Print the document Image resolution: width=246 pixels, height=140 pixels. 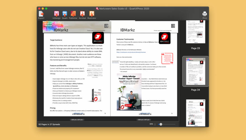click(x=205, y=15)
